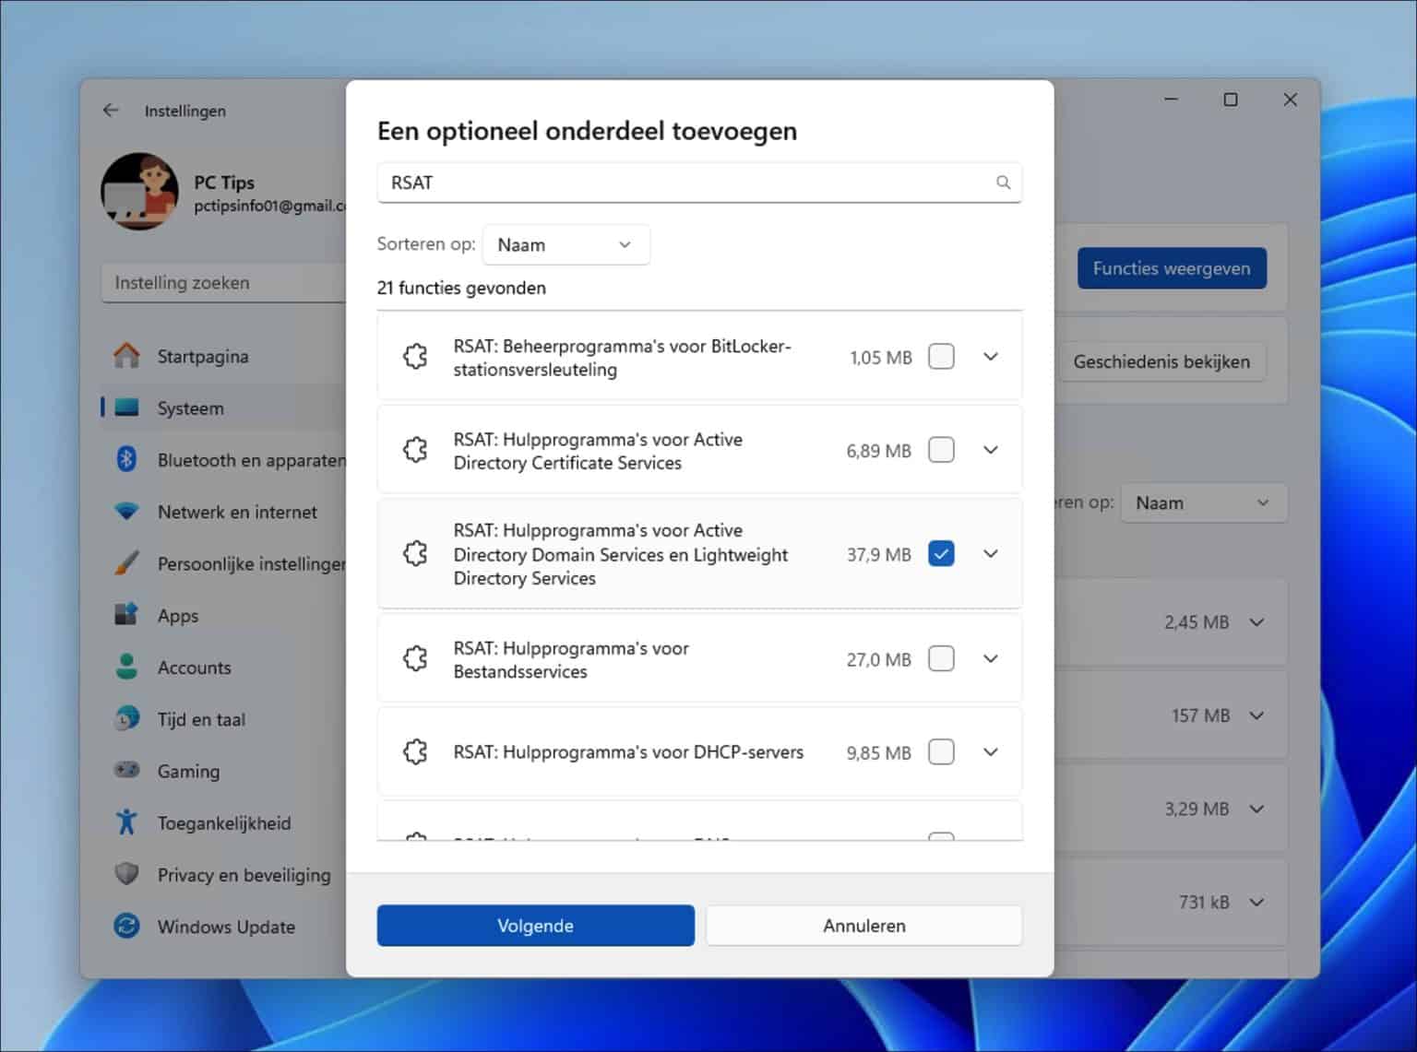Viewport: 1417px width, 1052px height.
Task: Open Apps via its sidebar icon
Action: coord(126,614)
